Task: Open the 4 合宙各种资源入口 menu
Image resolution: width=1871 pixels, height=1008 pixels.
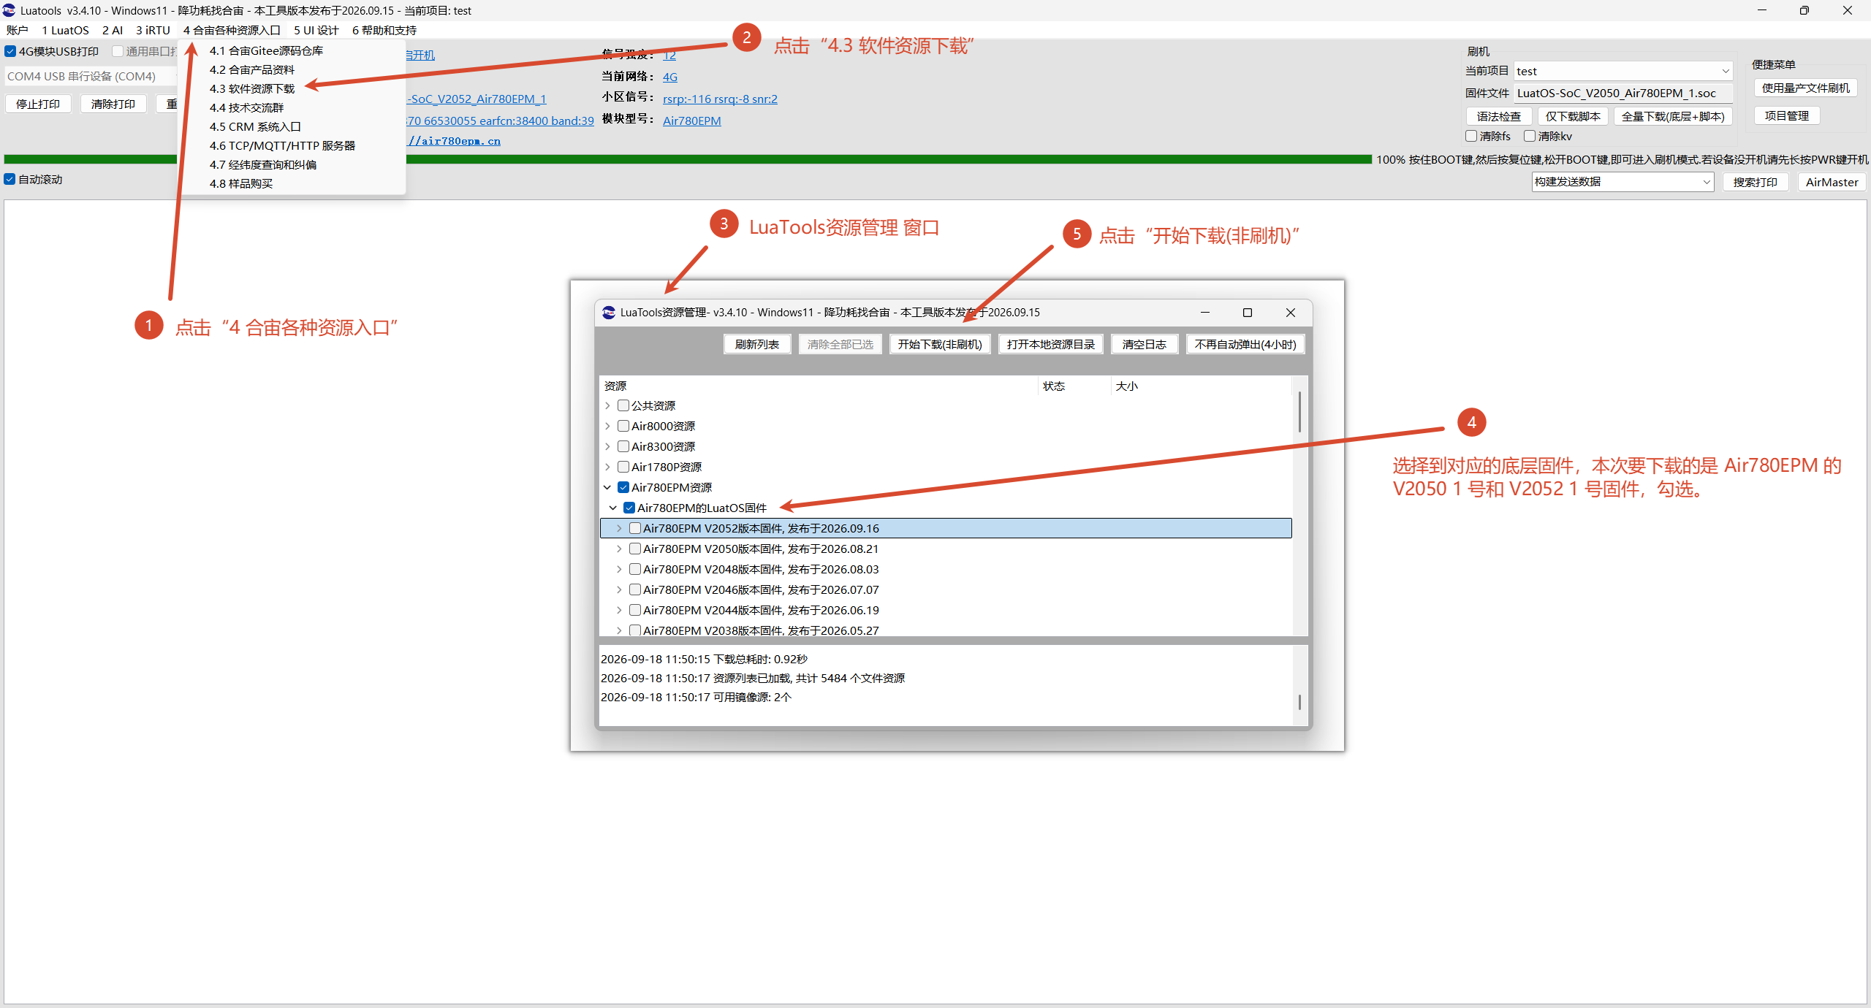Action: click(x=232, y=30)
